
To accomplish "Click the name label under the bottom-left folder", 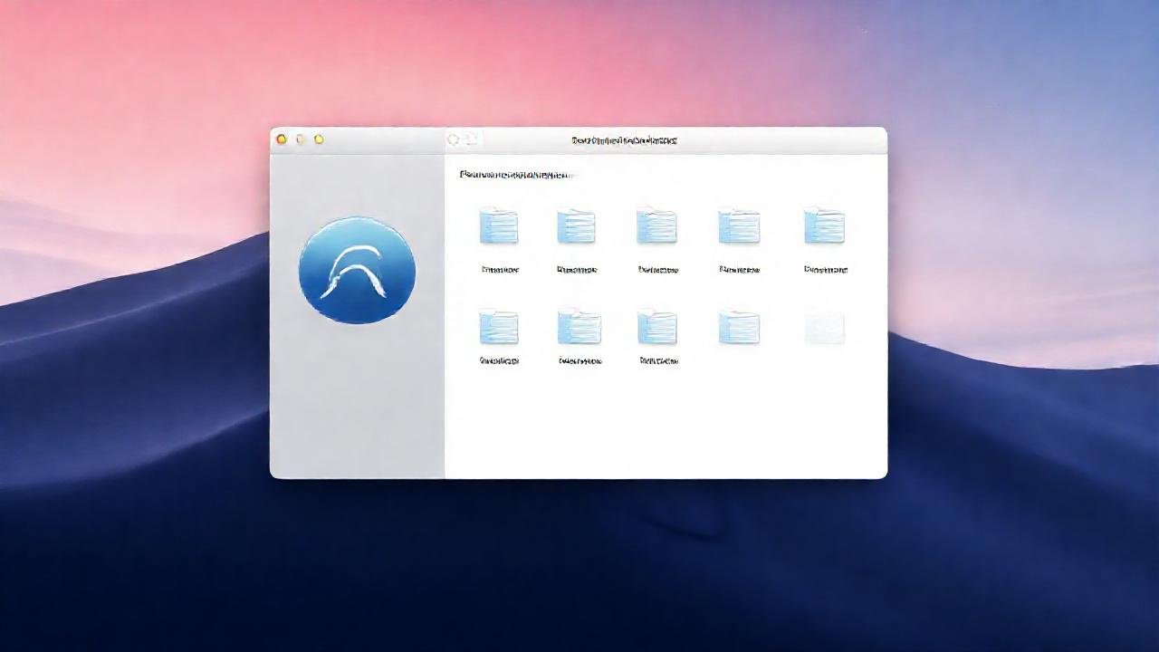I will 499,360.
